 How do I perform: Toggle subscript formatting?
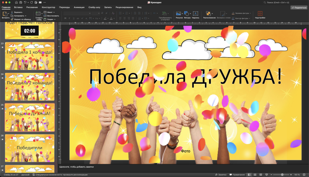(x=86, y=18)
